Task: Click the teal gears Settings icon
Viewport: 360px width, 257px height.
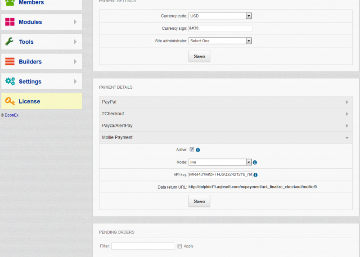Action: point(10,81)
